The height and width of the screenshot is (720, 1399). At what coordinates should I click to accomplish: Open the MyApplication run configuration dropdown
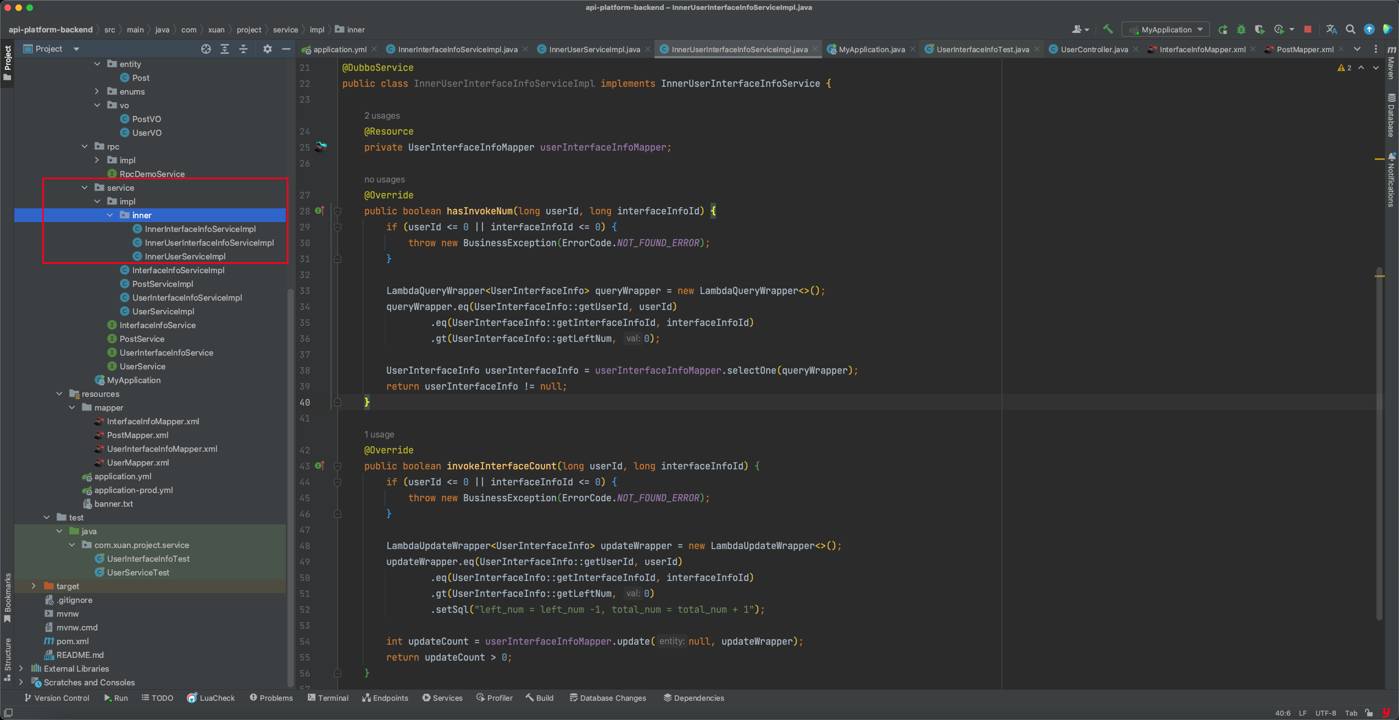[1165, 30]
